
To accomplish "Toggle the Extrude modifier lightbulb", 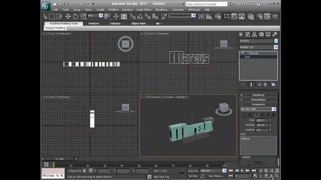I will [x=243, y=53].
